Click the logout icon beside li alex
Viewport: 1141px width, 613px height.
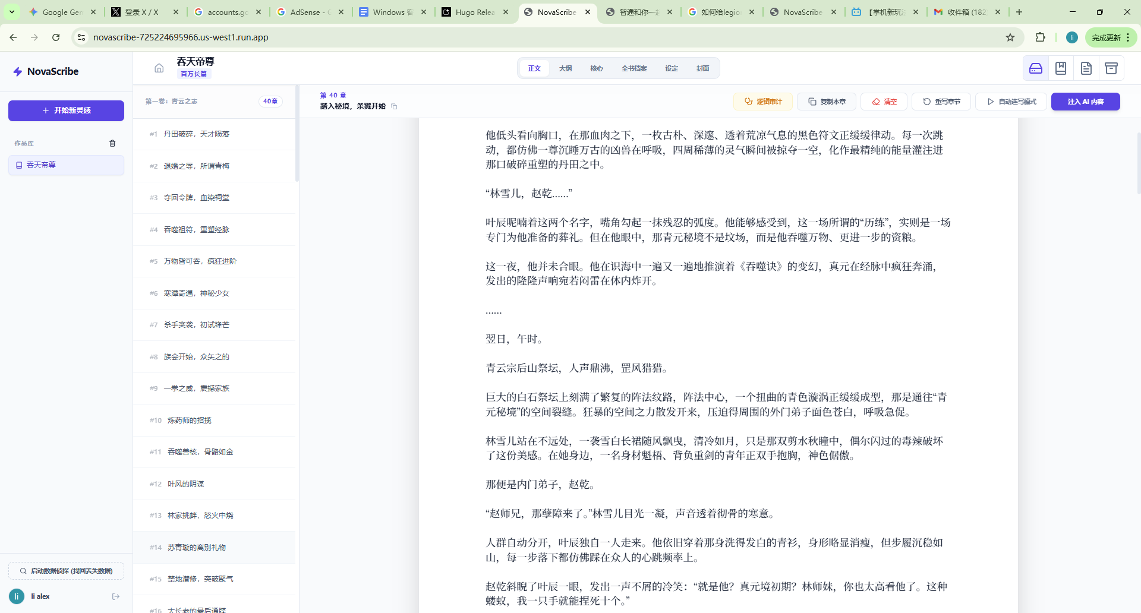115,596
